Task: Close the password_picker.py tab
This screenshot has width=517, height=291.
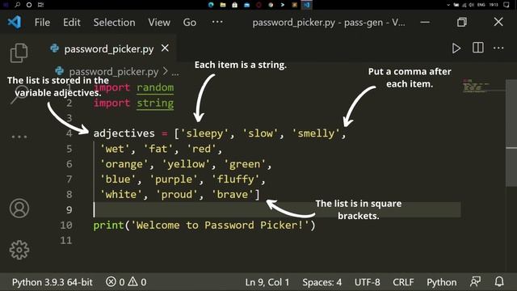Action: point(165,48)
